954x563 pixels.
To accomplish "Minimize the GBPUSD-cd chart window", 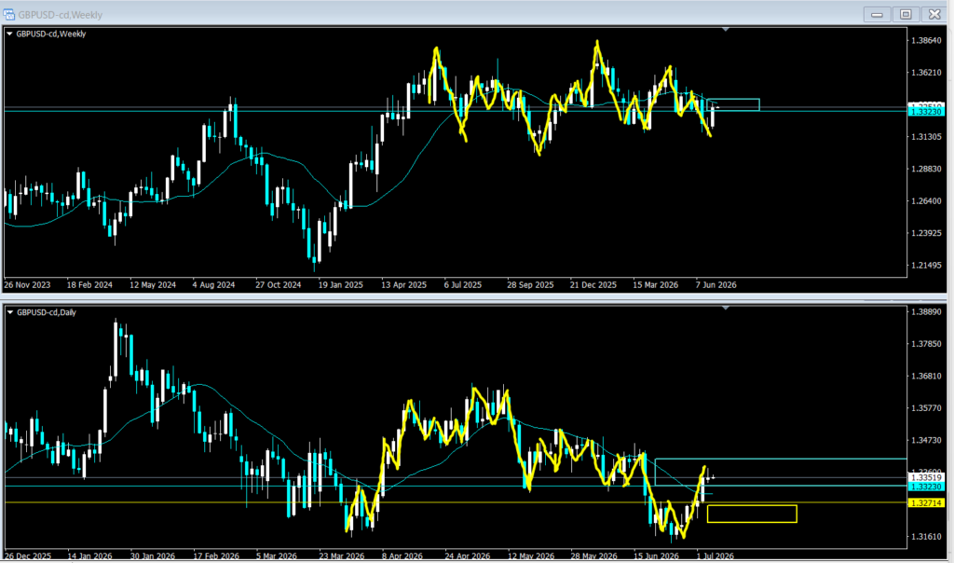I will [x=877, y=14].
